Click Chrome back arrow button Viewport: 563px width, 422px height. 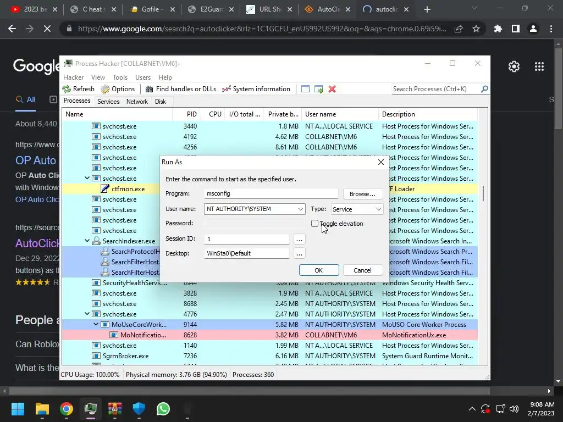(12, 29)
